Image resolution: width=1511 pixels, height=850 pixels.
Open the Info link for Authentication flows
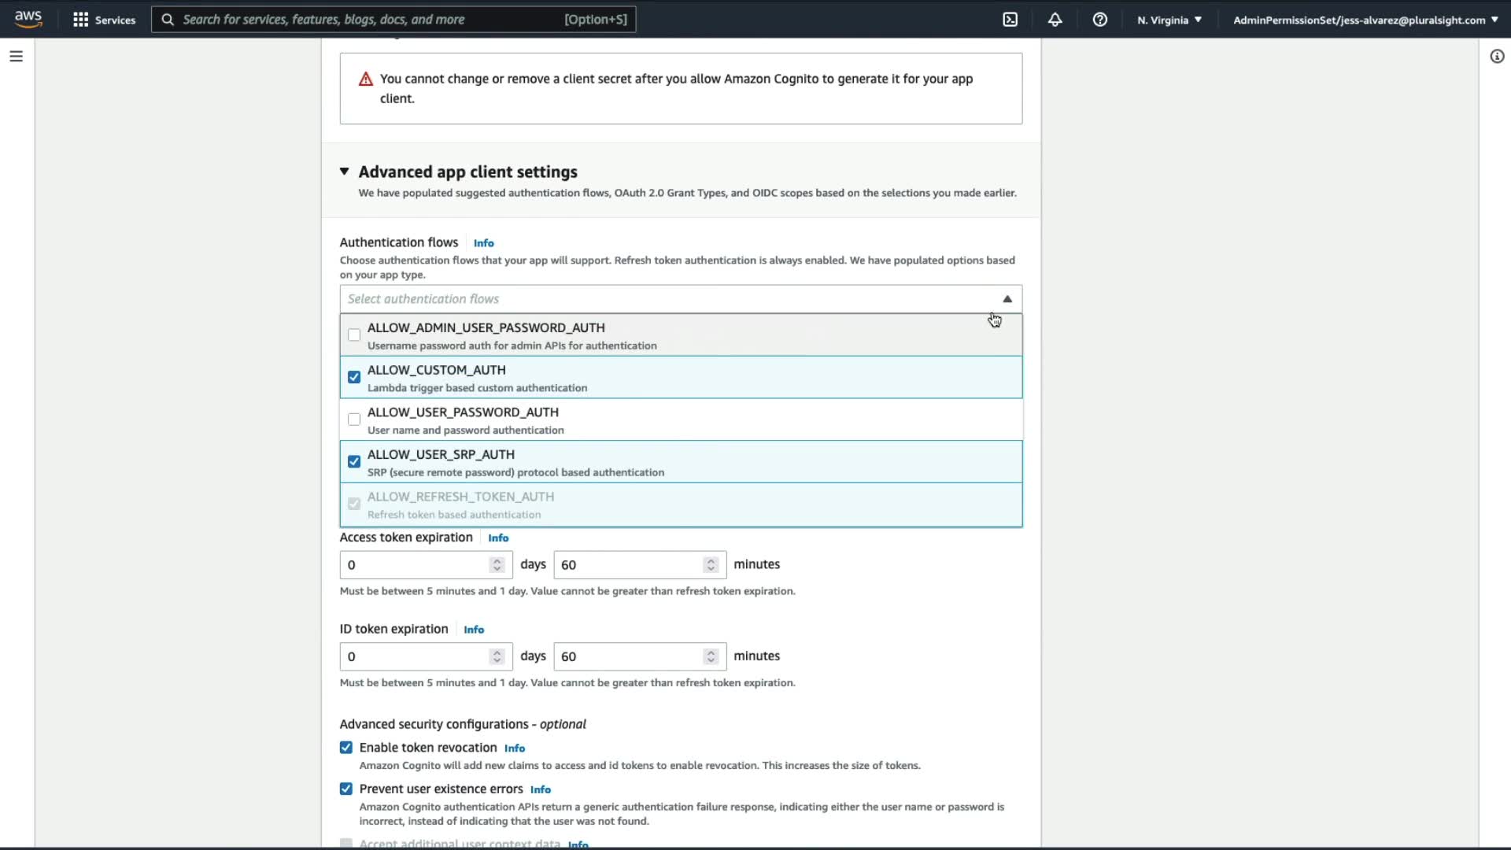[x=483, y=243]
